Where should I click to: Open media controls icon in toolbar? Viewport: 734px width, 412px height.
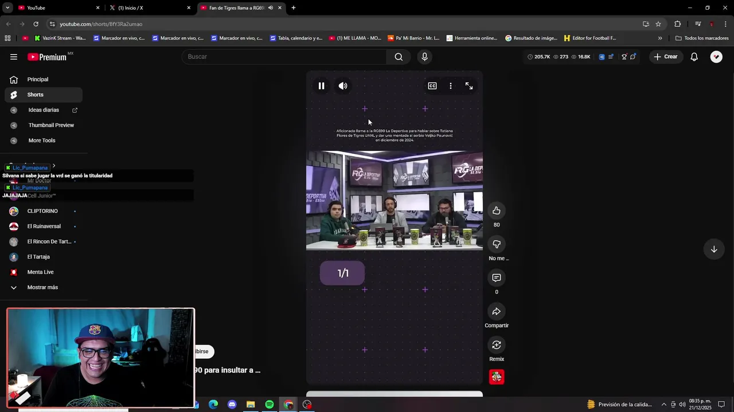698,24
